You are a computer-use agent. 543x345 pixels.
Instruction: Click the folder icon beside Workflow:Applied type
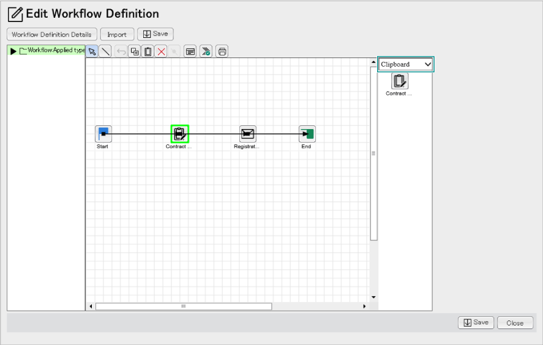[23, 51]
